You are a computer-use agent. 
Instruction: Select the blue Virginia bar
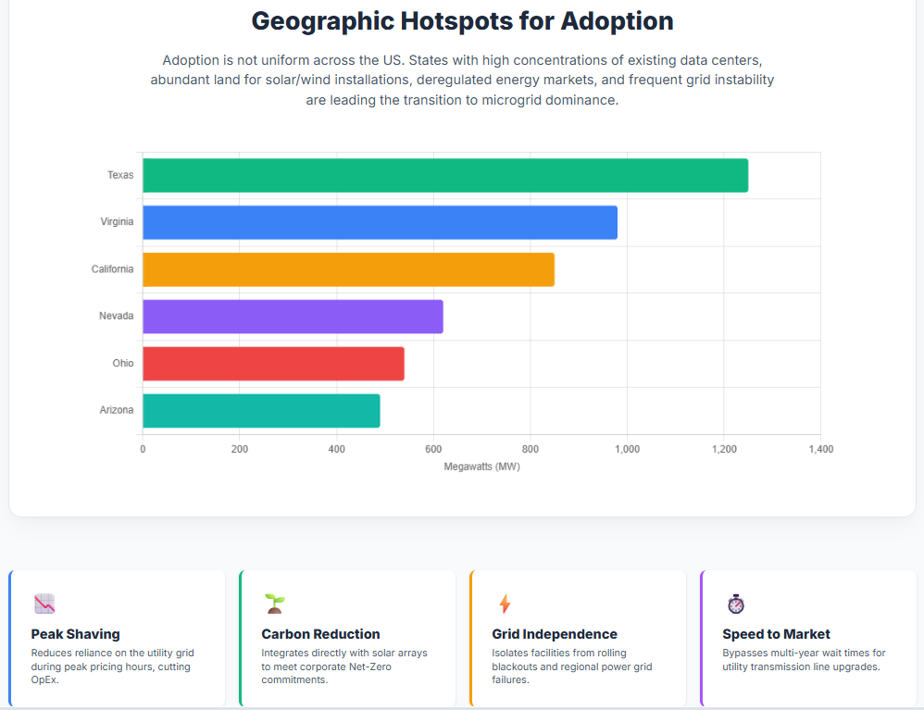(x=380, y=222)
